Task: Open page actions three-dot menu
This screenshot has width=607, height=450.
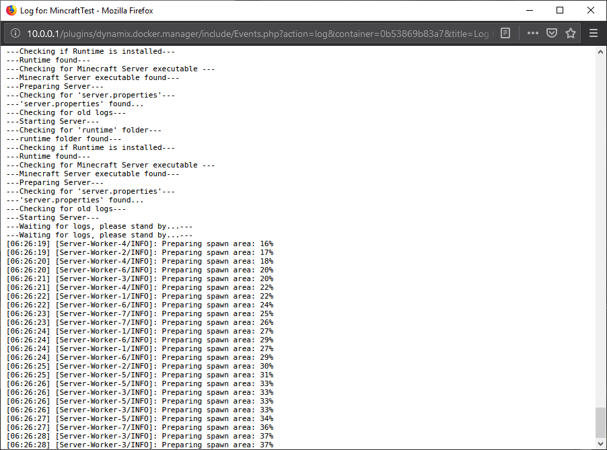Action: click(533, 33)
